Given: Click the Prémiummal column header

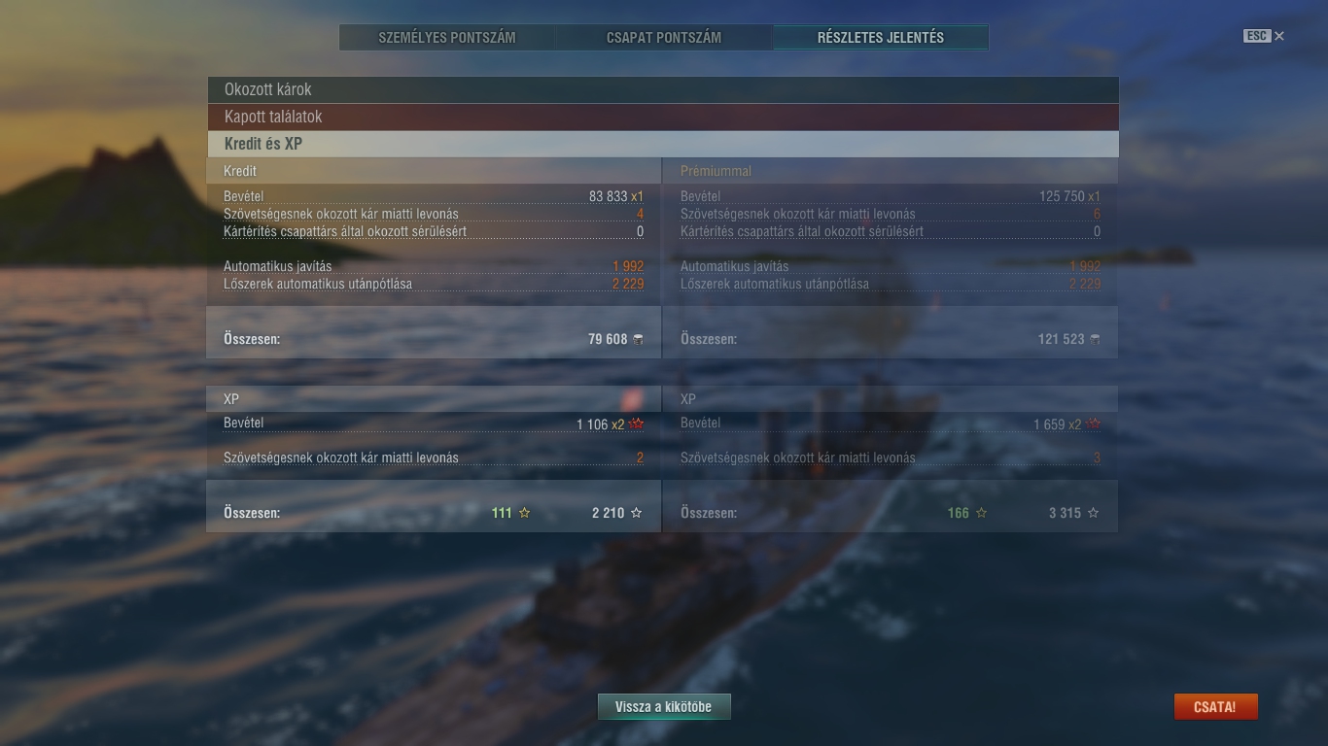Looking at the screenshot, I should point(716,171).
